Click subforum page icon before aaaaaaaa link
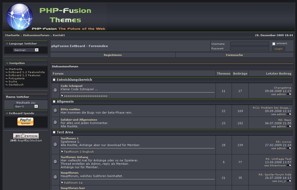Screen dimensions: 297x190 (x=62, y=96)
